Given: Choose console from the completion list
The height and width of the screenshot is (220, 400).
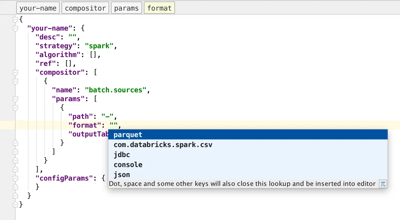Looking at the screenshot, I should pyautogui.click(x=248, y=165).
